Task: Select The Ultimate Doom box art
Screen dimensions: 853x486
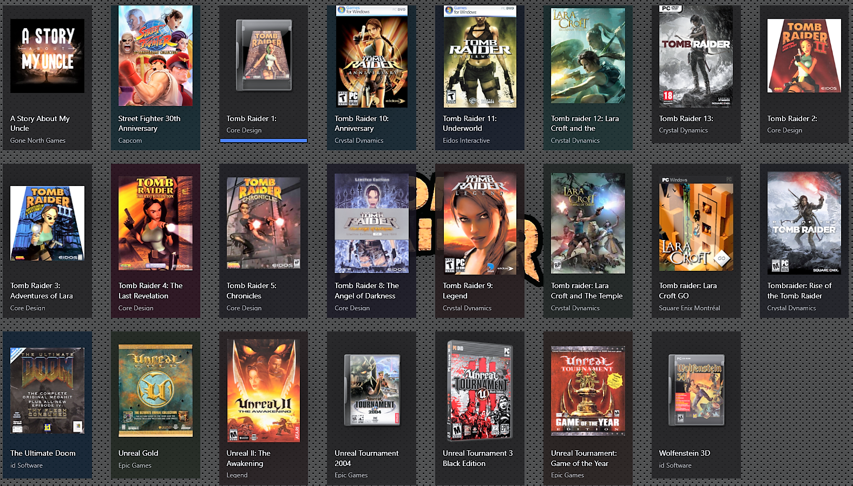Action: (47, 390)
